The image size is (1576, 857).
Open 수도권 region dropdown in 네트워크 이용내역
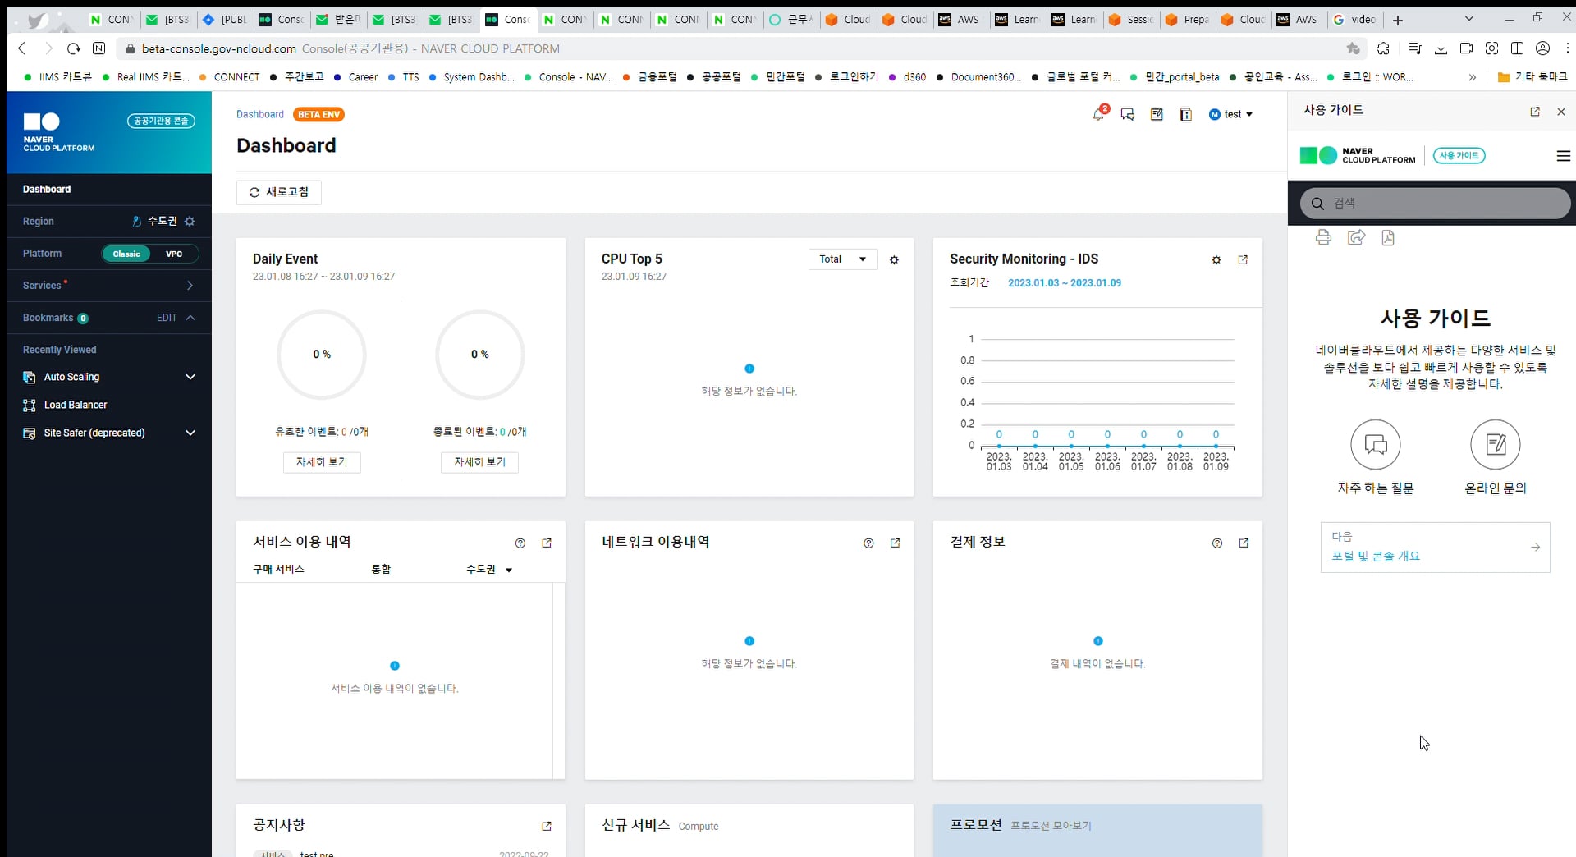pos(489,569)
